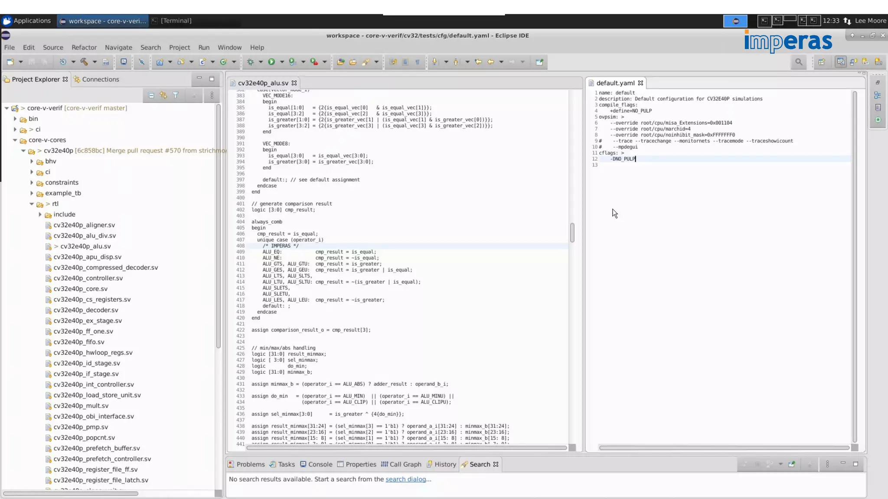
Task: Click the Debug bug icon in toolbar
Action: [x=251, y=62]
